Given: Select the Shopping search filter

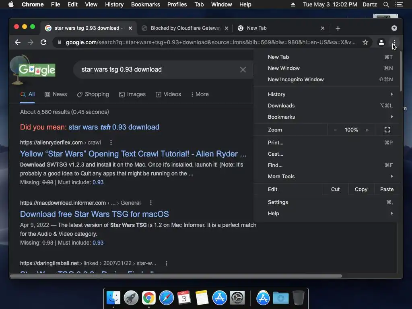Looking at the screenshot, I should click(x=93, y=94).
